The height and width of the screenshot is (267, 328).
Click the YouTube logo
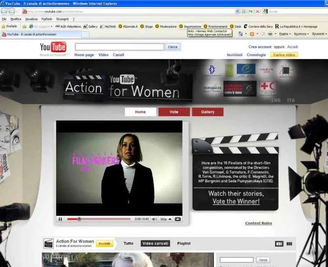coord(53,48)
